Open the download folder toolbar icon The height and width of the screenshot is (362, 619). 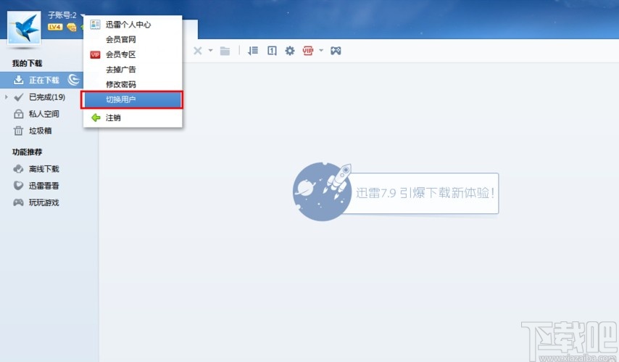tap(225, 51)
